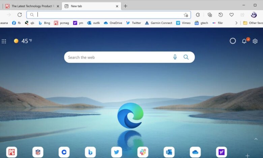Open the History clock icon
The height and width of the screenshot is (158, 263).
coord(221,15)
